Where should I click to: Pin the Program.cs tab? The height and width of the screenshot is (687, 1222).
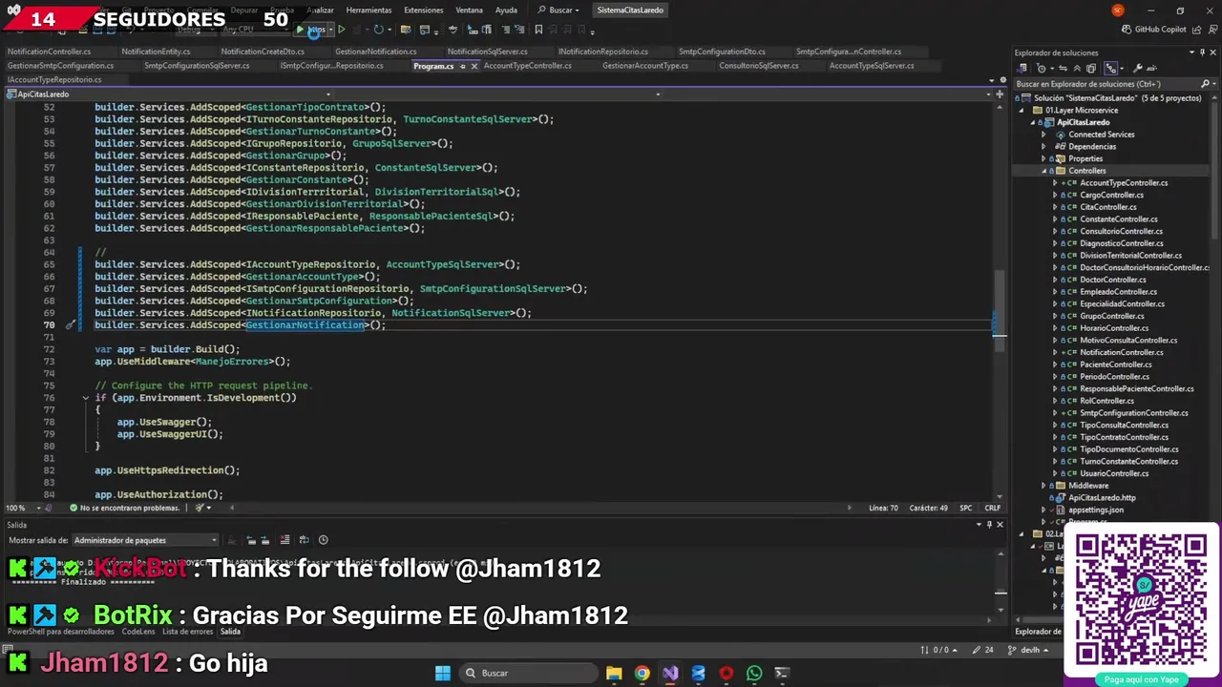tap(463, 66)
